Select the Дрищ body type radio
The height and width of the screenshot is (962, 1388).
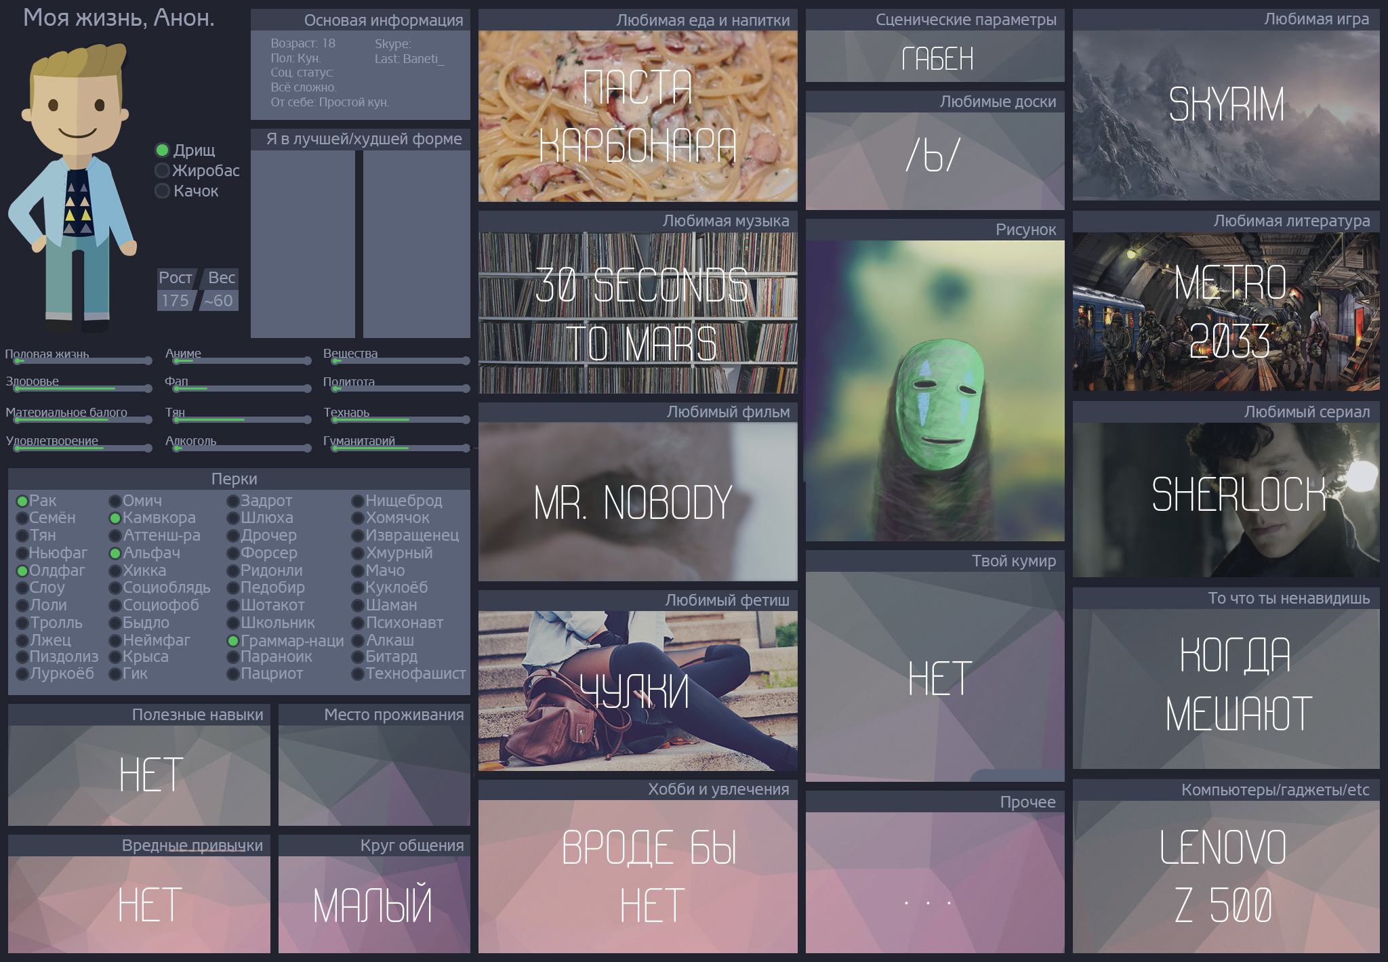[x=162, y=150]
